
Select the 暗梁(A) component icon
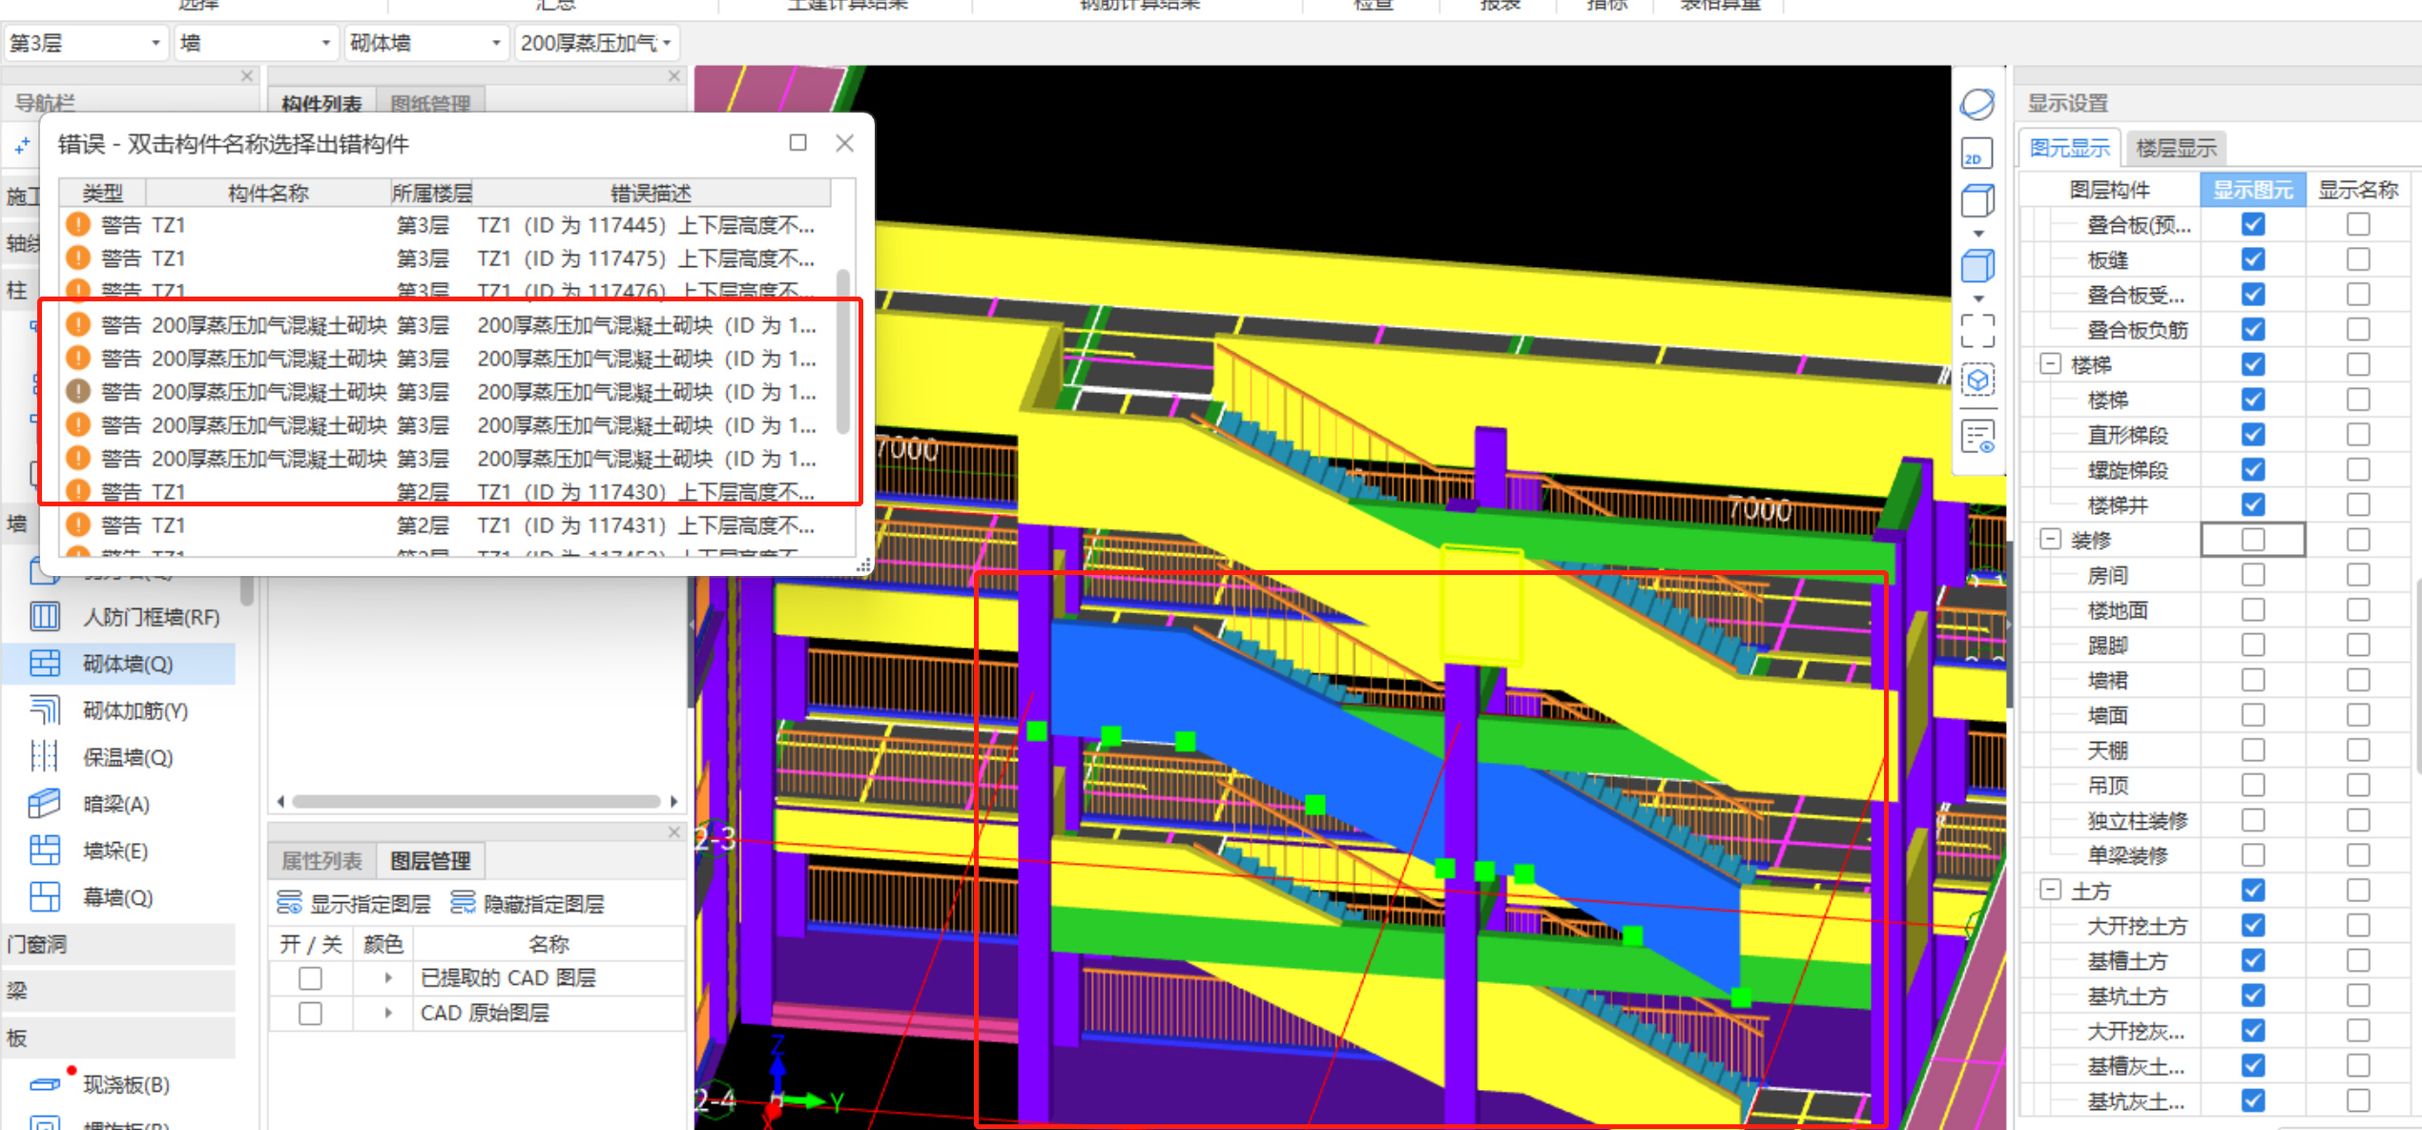click(x=45, y=803)
